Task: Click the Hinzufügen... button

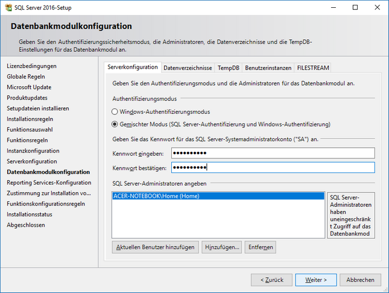Action: click(x=222, y=247)
